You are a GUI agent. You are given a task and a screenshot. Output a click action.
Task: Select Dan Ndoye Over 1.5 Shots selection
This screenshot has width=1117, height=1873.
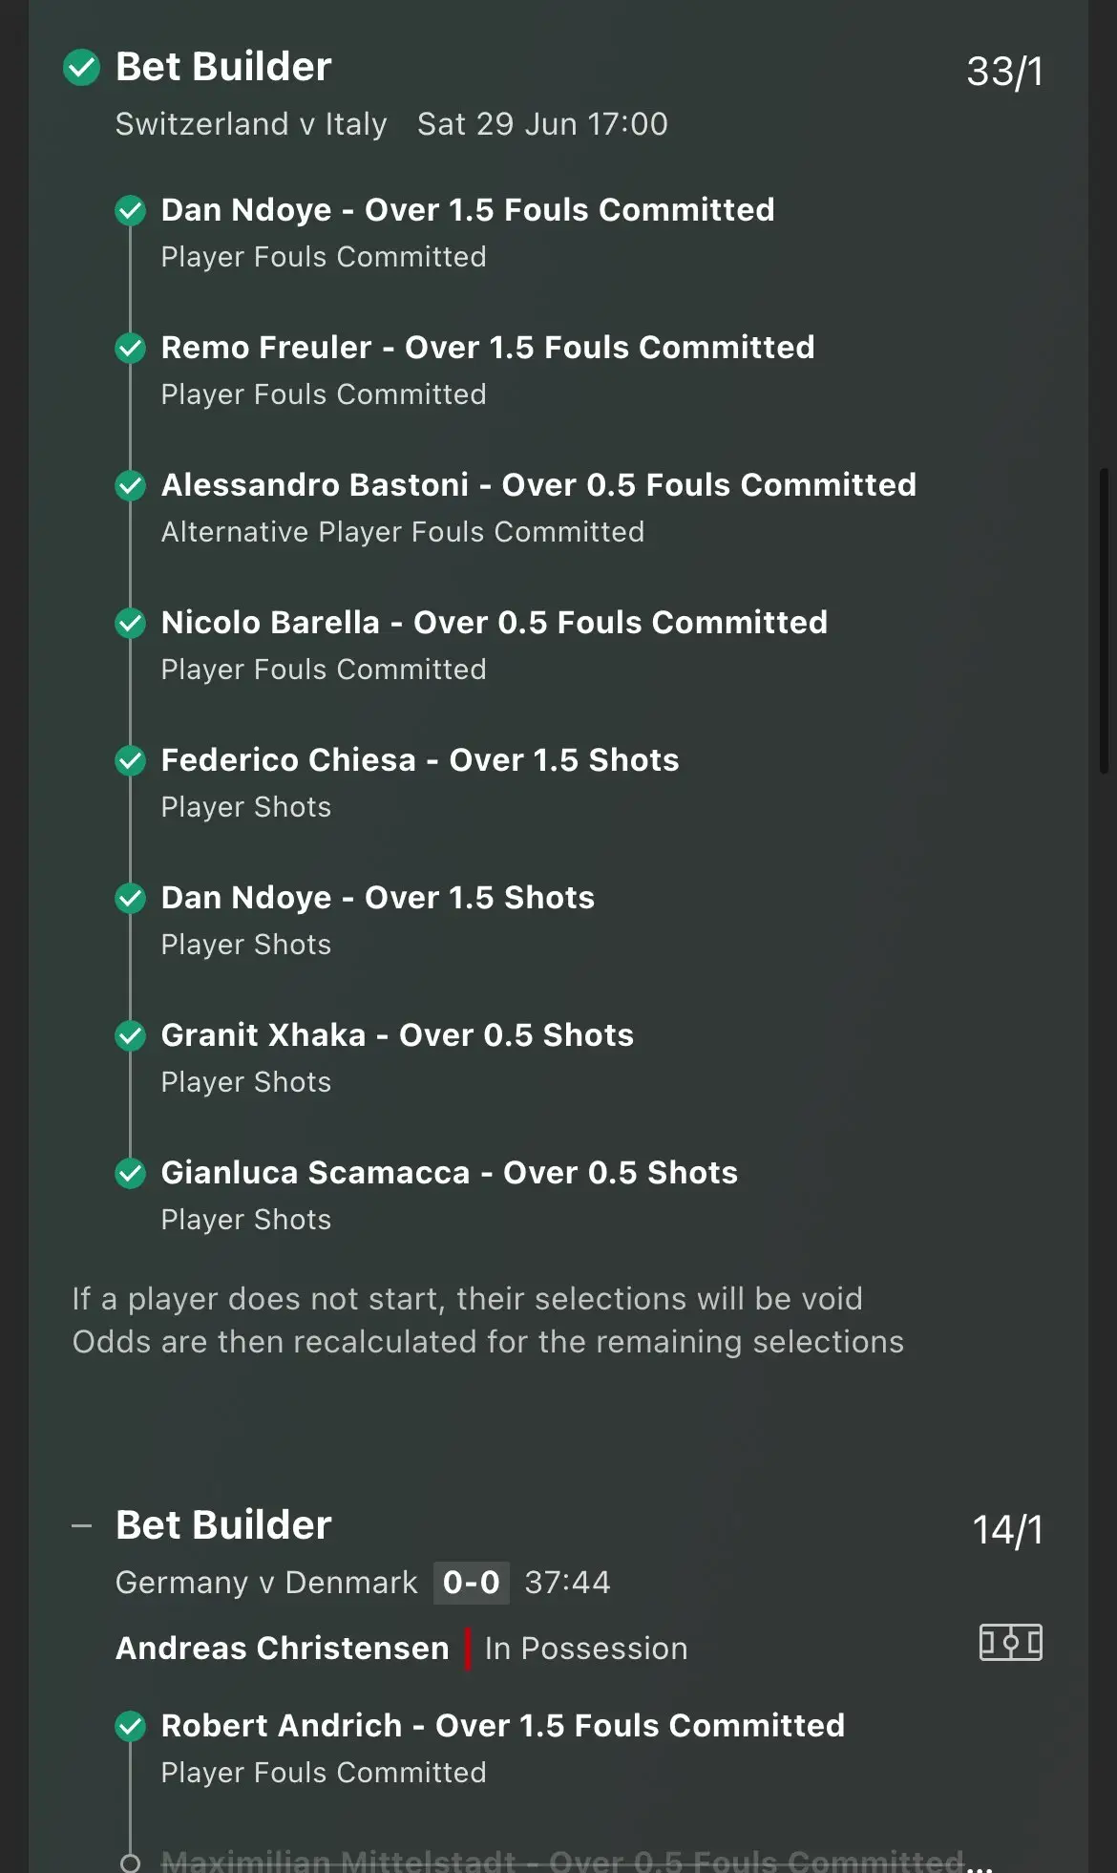(x=377, y=898)
